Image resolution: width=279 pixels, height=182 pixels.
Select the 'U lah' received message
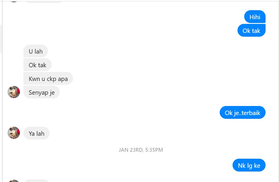pyautogui.click(x=36, y=51)
